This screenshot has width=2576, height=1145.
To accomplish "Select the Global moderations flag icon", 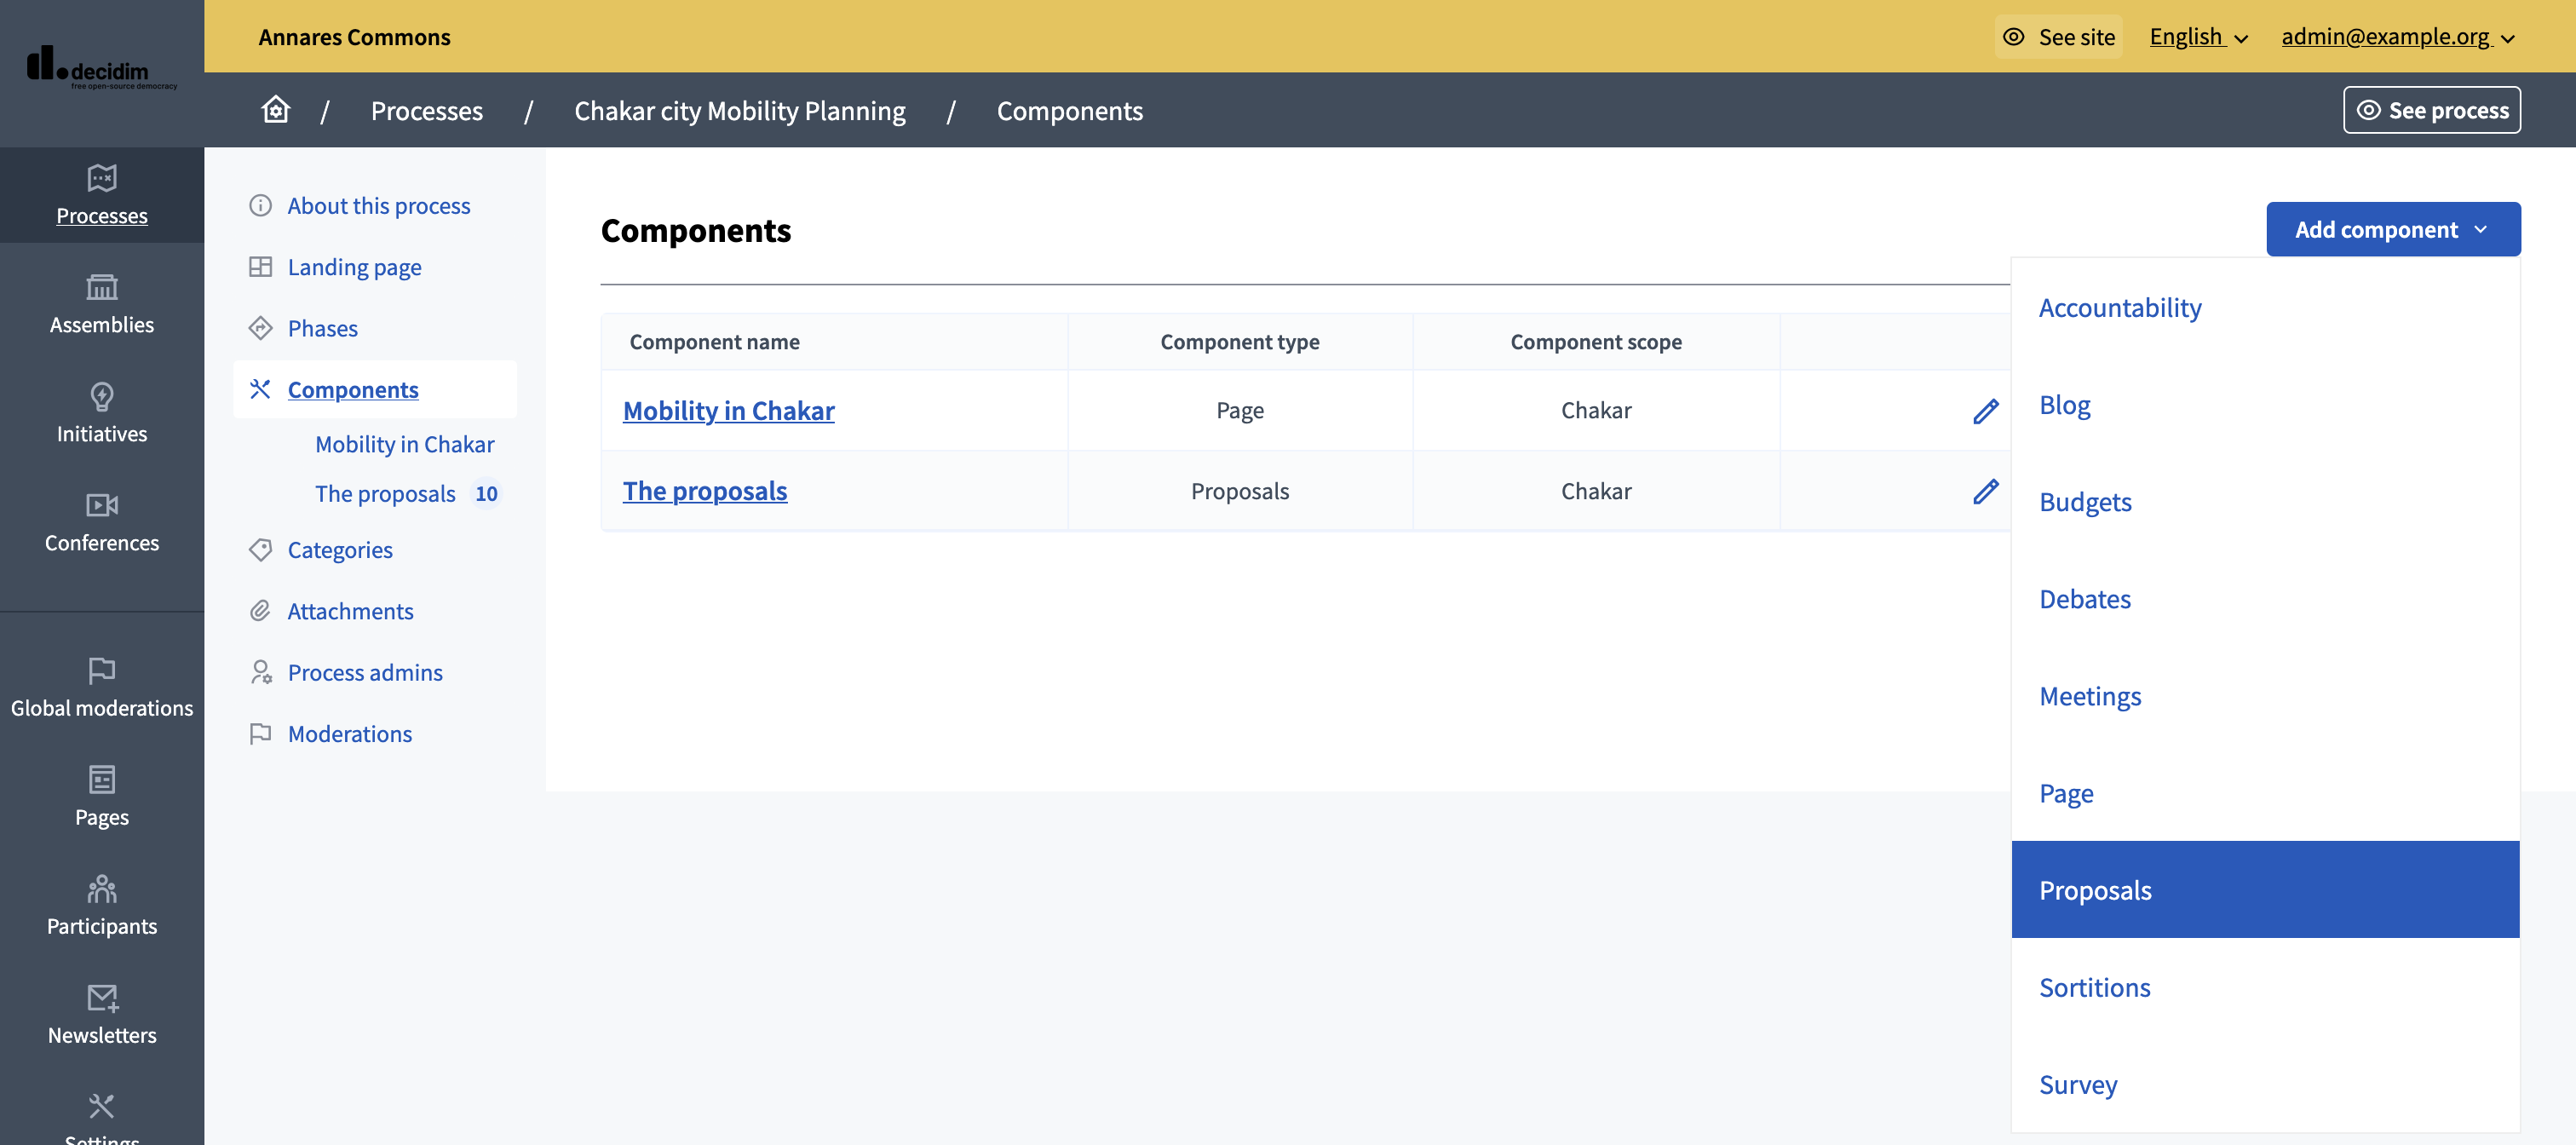I will [x=101, y=671].
